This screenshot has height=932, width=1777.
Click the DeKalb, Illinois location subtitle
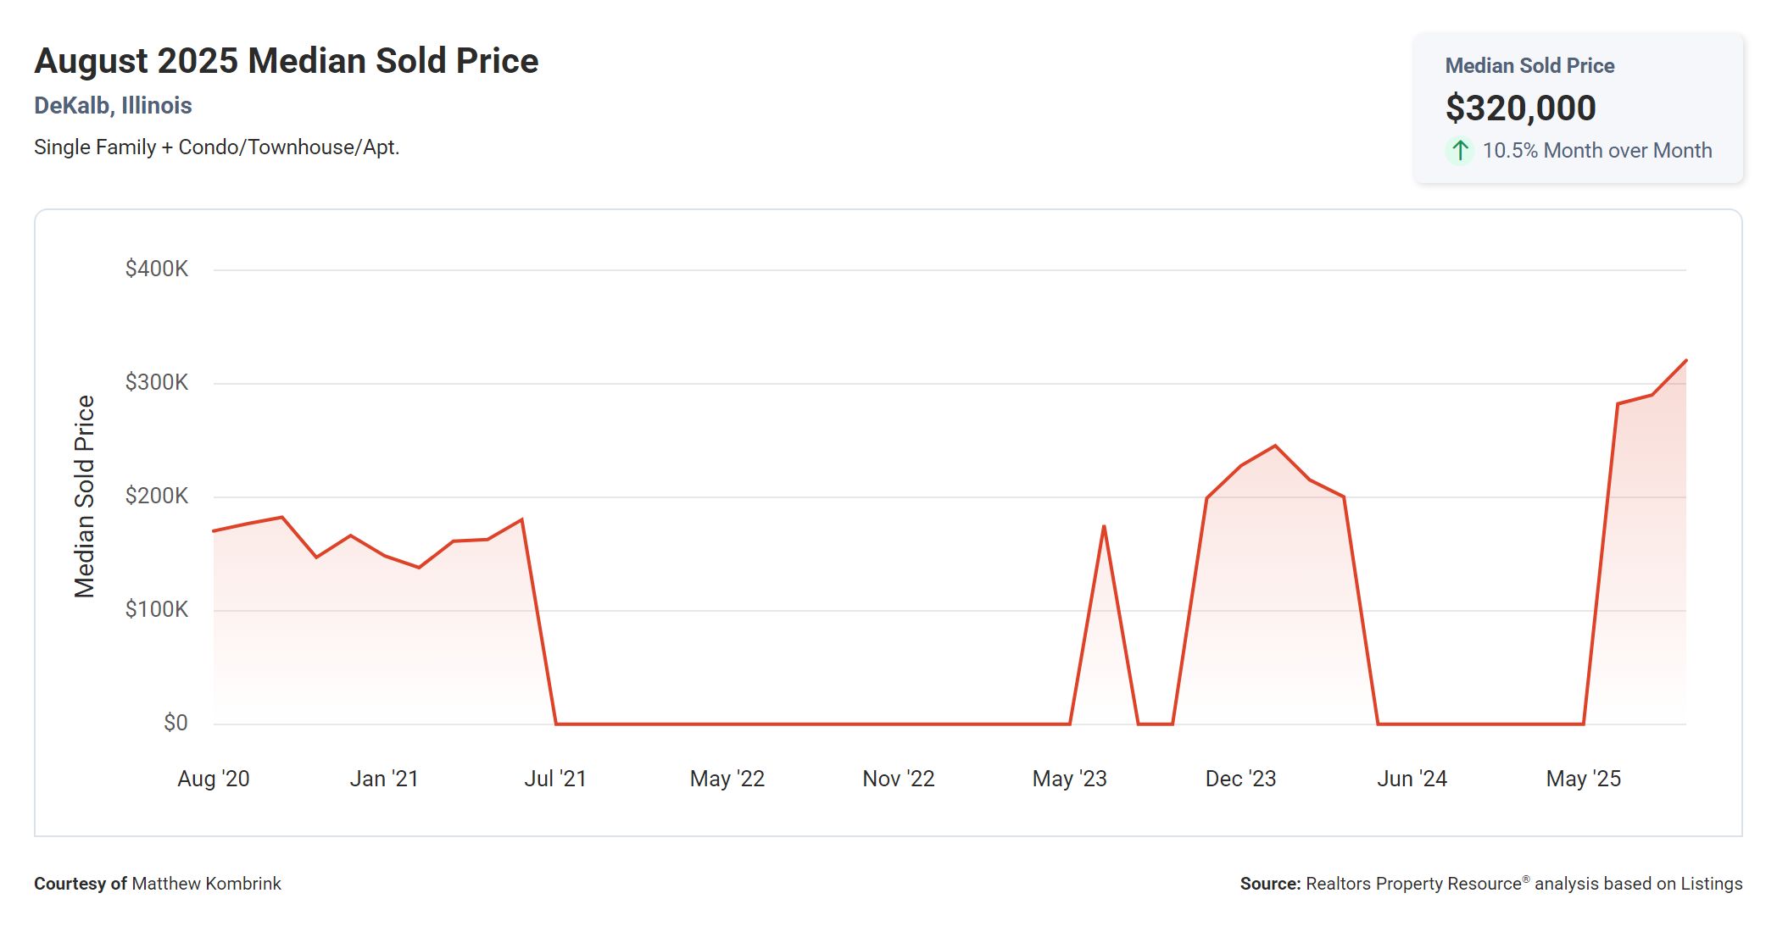pyautogui.click(x=113, y=106)
